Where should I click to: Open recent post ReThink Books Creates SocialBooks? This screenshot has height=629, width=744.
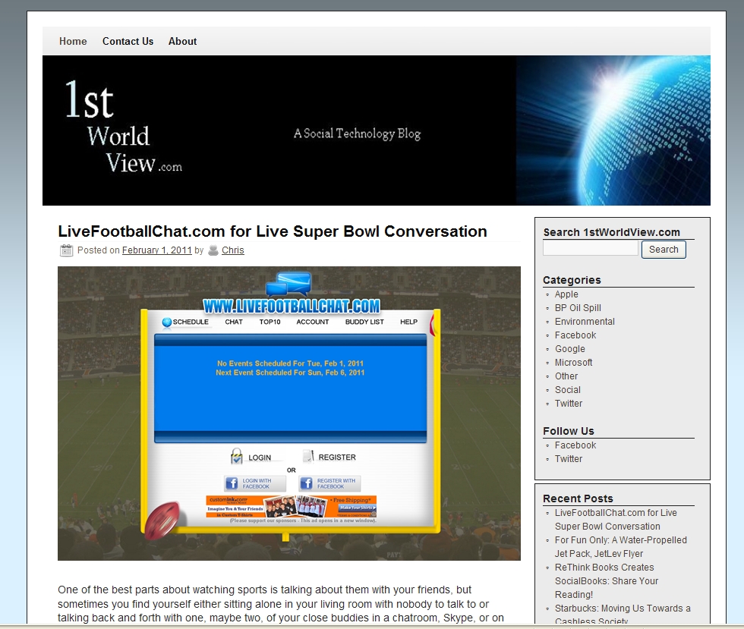tap(607, 581)
